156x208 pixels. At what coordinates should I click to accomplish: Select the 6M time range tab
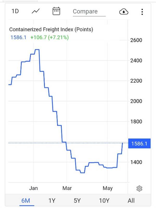(26, 200)
